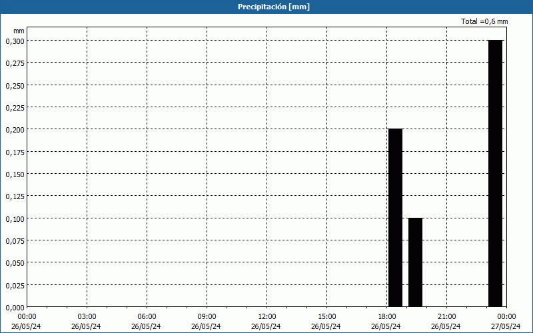
Task: Click the 06:00 time axis label
Action: point(147,317)
